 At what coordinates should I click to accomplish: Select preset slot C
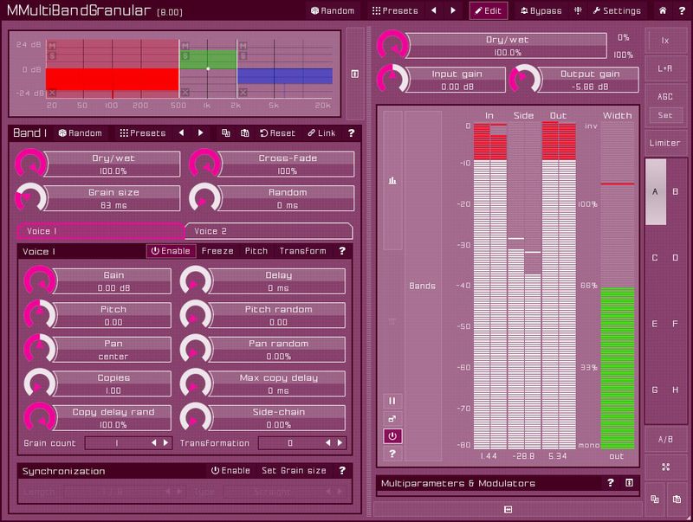(655, 257)
